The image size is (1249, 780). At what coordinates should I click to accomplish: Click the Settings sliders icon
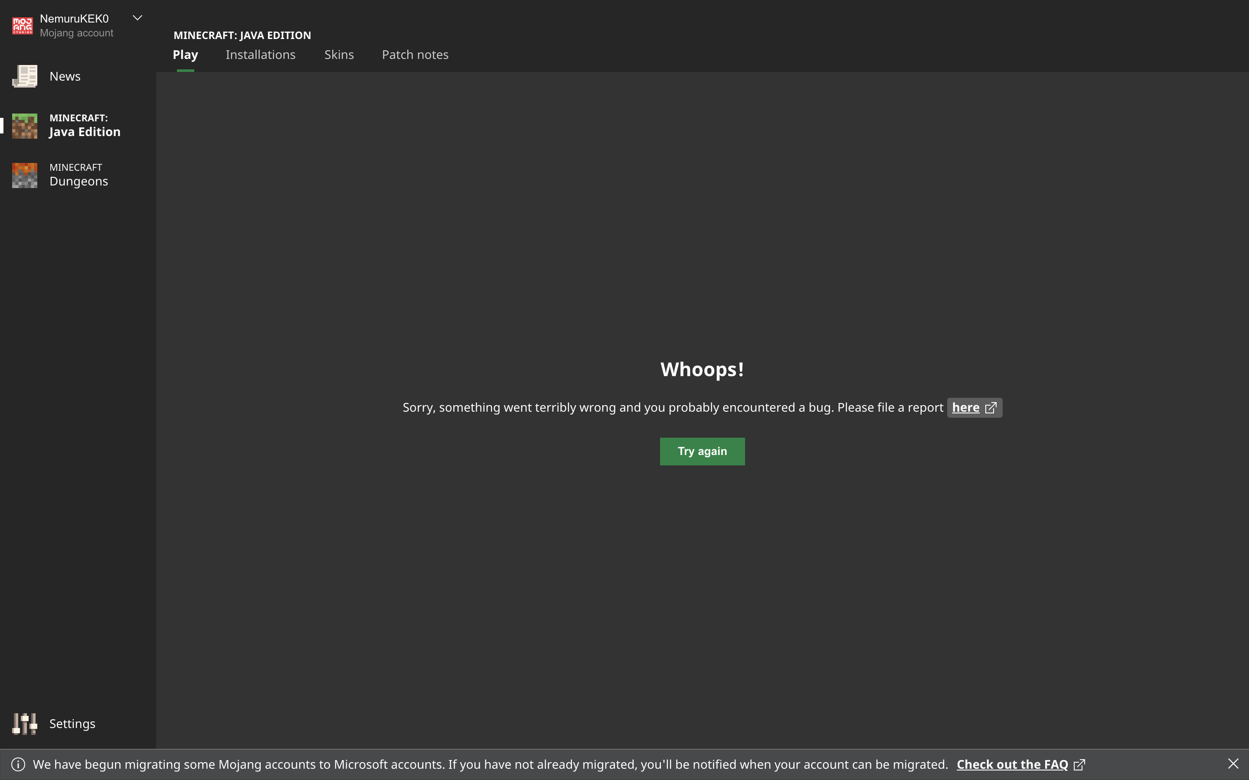tap(25, 723)
